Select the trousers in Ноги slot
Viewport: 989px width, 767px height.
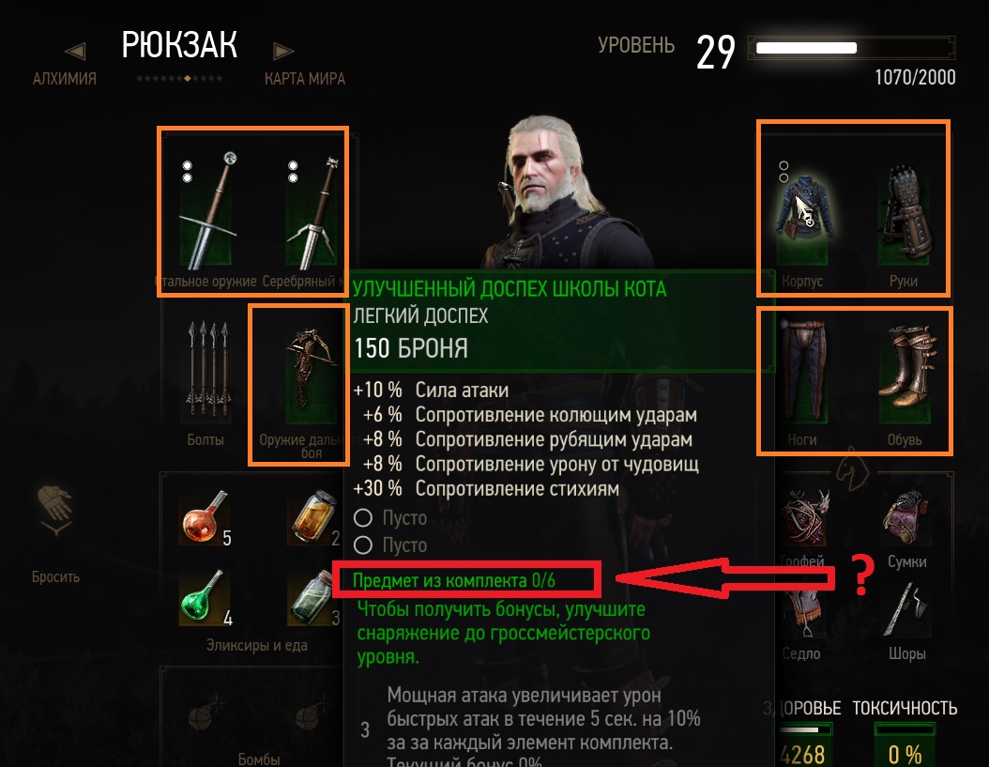pyautogui.click(x=802, y=371)
